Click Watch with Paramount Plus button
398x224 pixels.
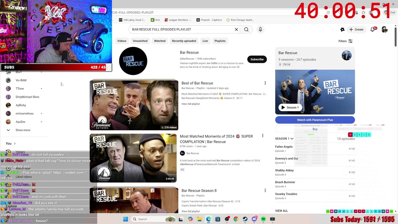pos(315,120)
